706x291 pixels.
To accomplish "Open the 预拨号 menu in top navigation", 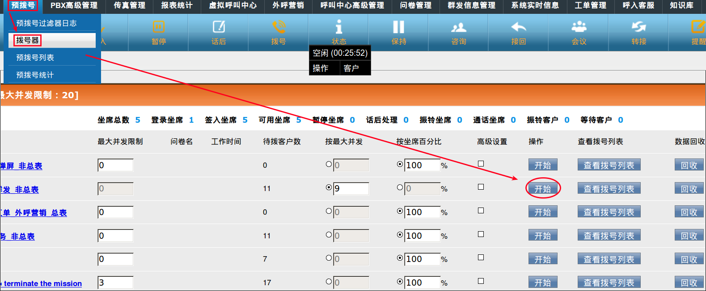I will (23, 5).
